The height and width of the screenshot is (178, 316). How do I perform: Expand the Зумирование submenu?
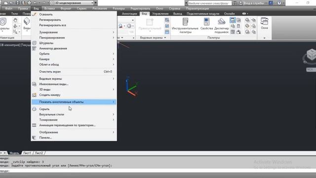click(x=74, y=32)
